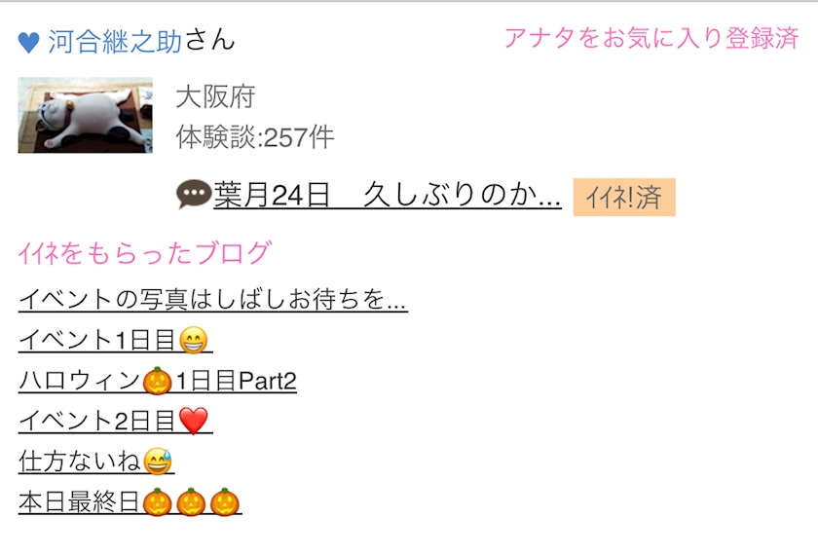
Task: Open the lying cat profile thumbnail
Action: pos(86,115)
